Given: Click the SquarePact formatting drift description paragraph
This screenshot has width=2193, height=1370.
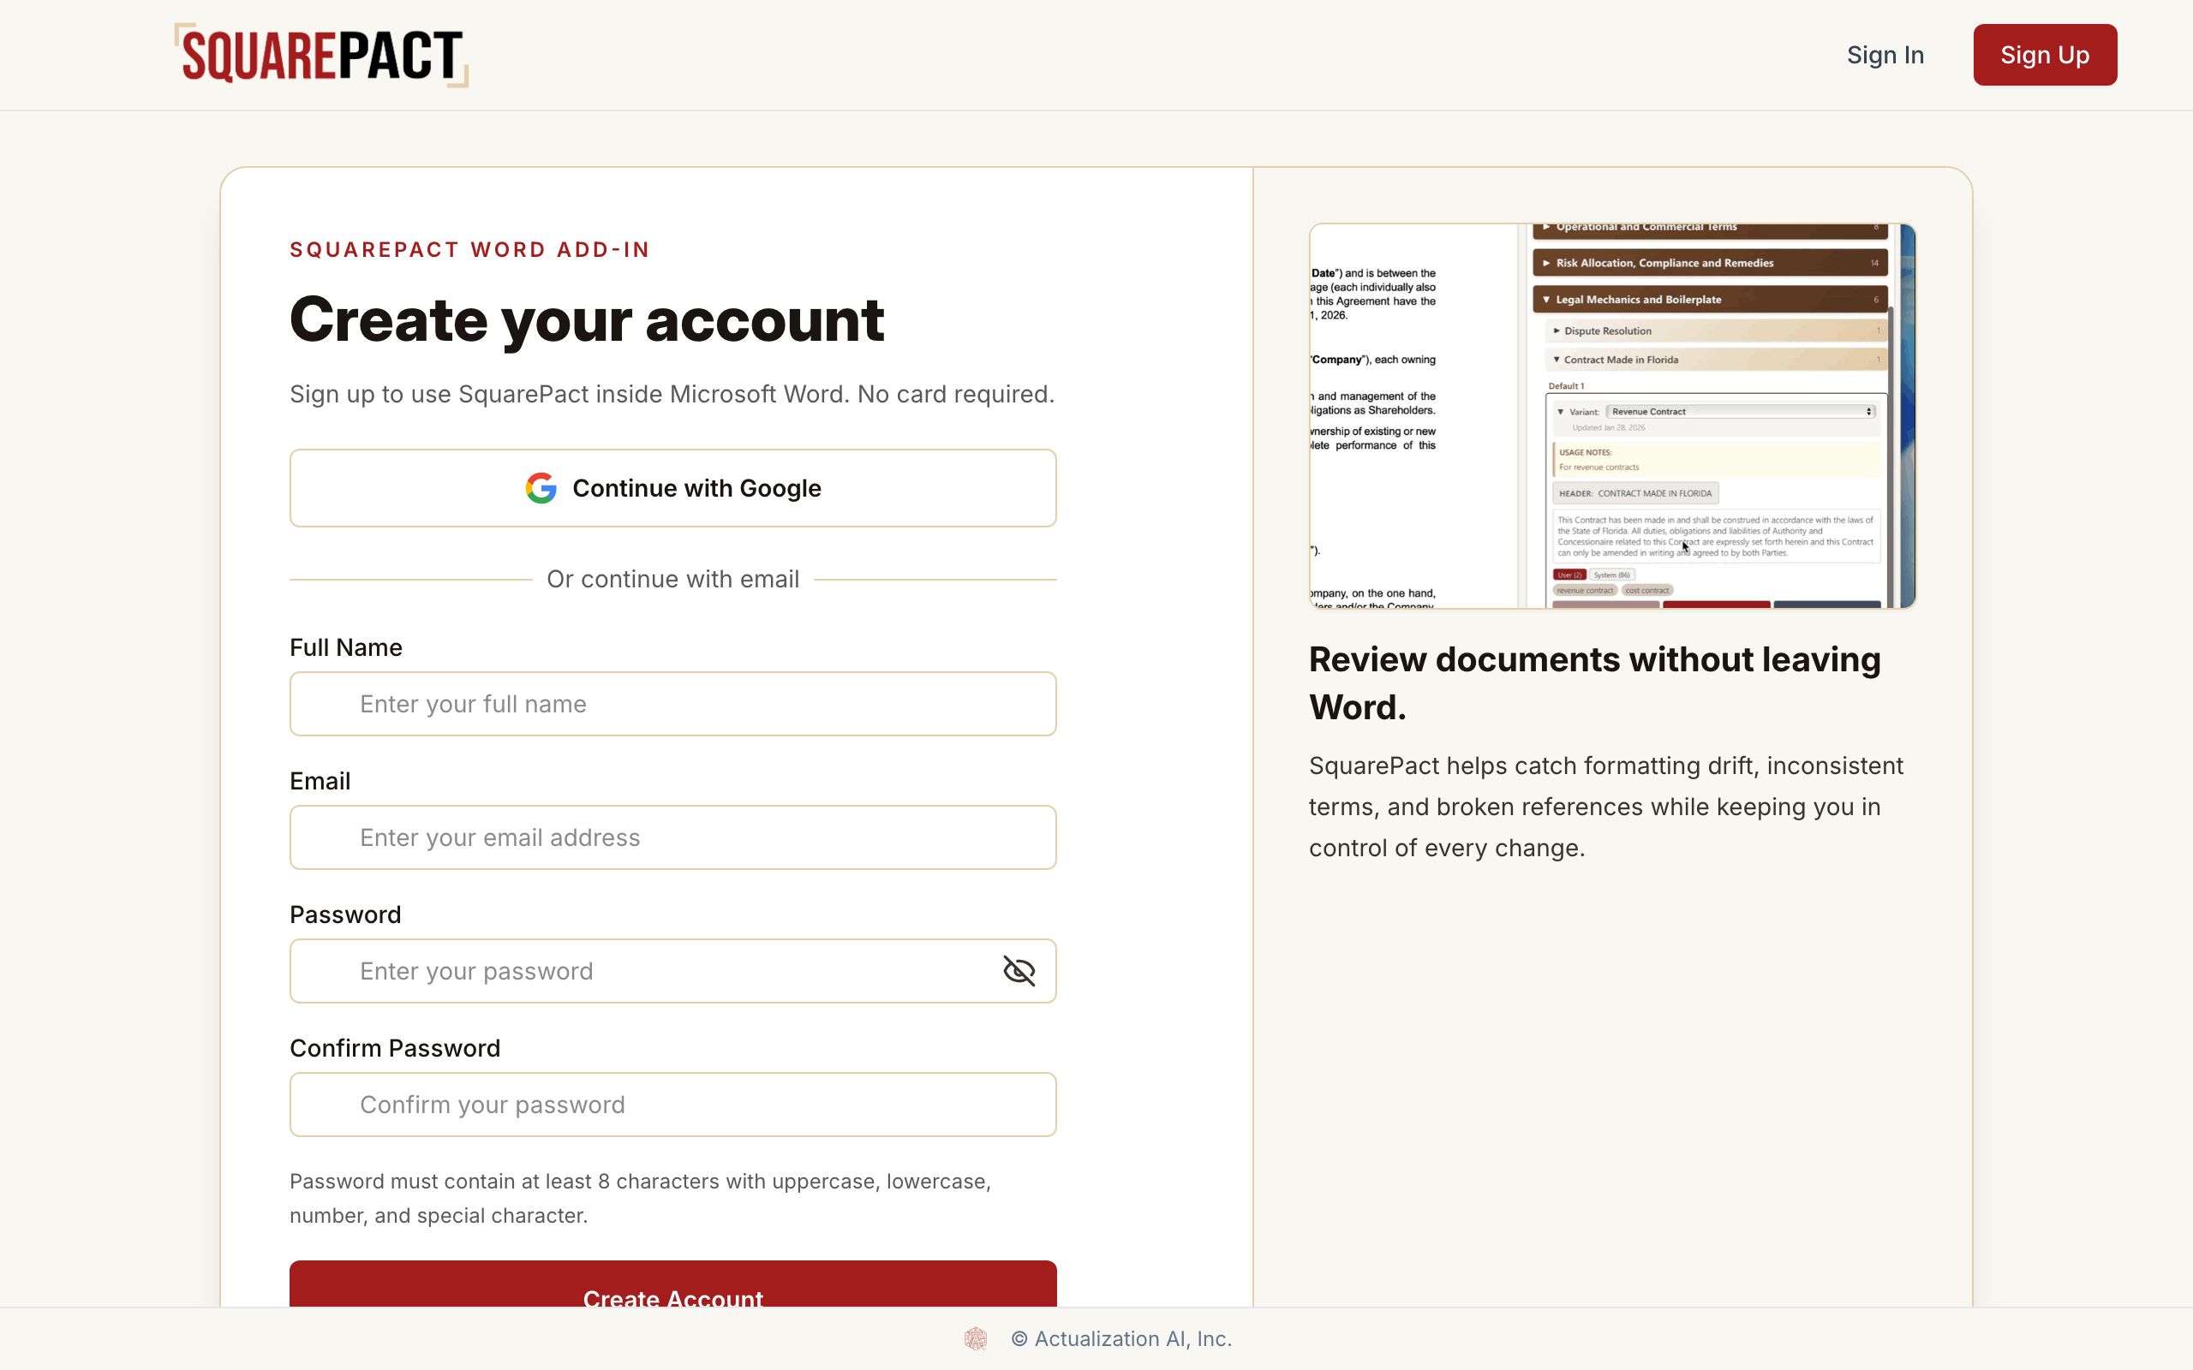Looking at the screenshot, I should click(x=1606, y=807).
